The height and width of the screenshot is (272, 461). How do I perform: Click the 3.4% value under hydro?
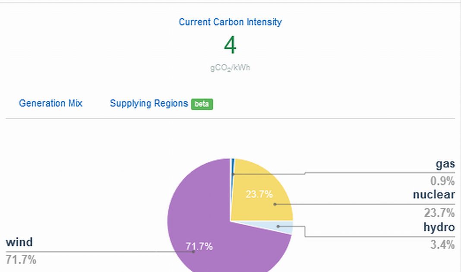(442, 245)
